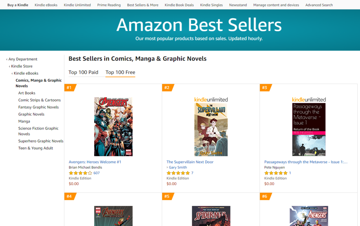Click the Avengers: Heroes Welcome #1 cover image
360x226 pixels.
(x=113, y=127)
